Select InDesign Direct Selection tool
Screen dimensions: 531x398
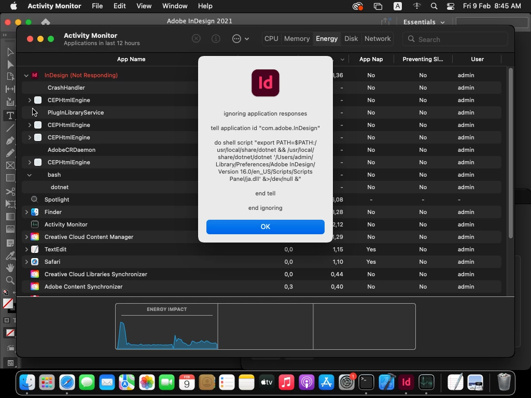pos(10,64)
